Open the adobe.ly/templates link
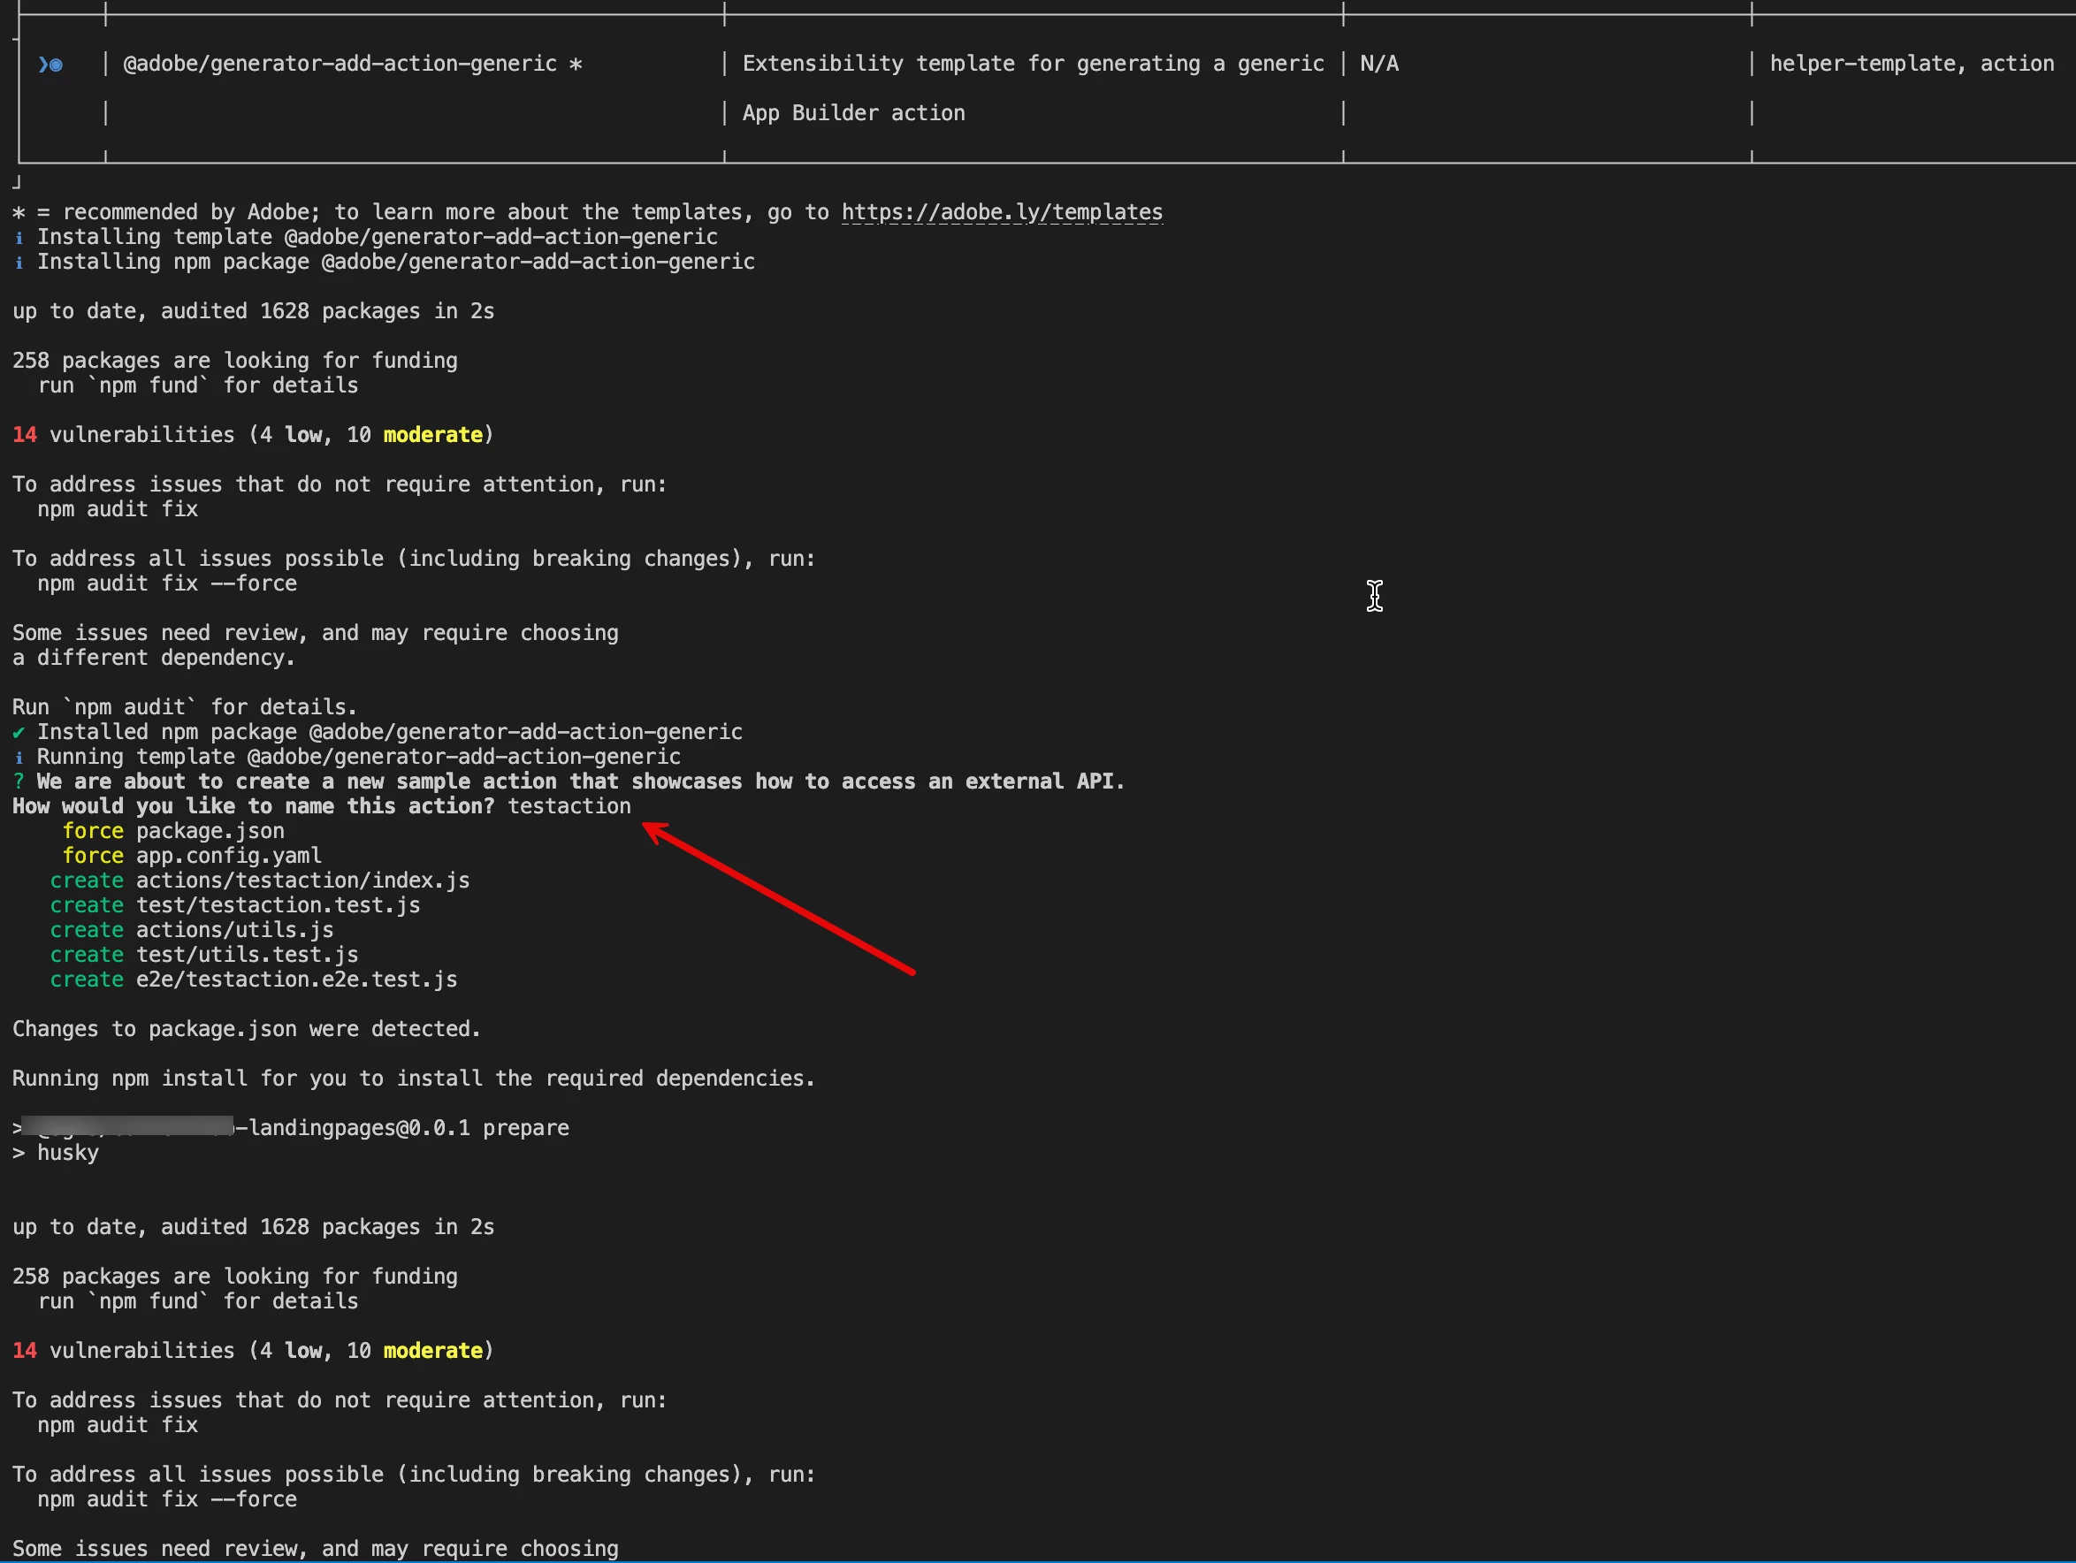The image size is (2076, 1563). (x=1002, y=212)
